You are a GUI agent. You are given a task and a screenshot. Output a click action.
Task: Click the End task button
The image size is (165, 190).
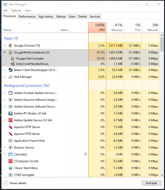(x=151, y=183)
